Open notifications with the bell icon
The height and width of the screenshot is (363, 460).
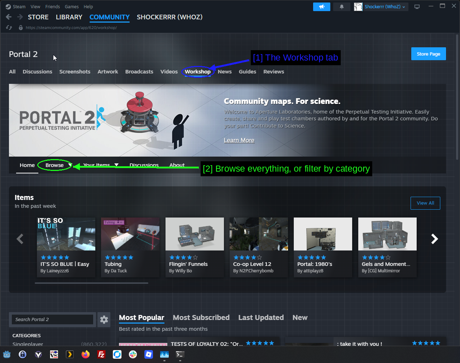click(342, 7)
